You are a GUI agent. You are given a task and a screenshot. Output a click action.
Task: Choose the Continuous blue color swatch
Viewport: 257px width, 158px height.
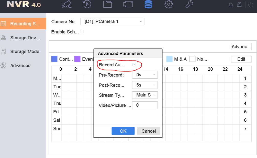click(54, 59)
